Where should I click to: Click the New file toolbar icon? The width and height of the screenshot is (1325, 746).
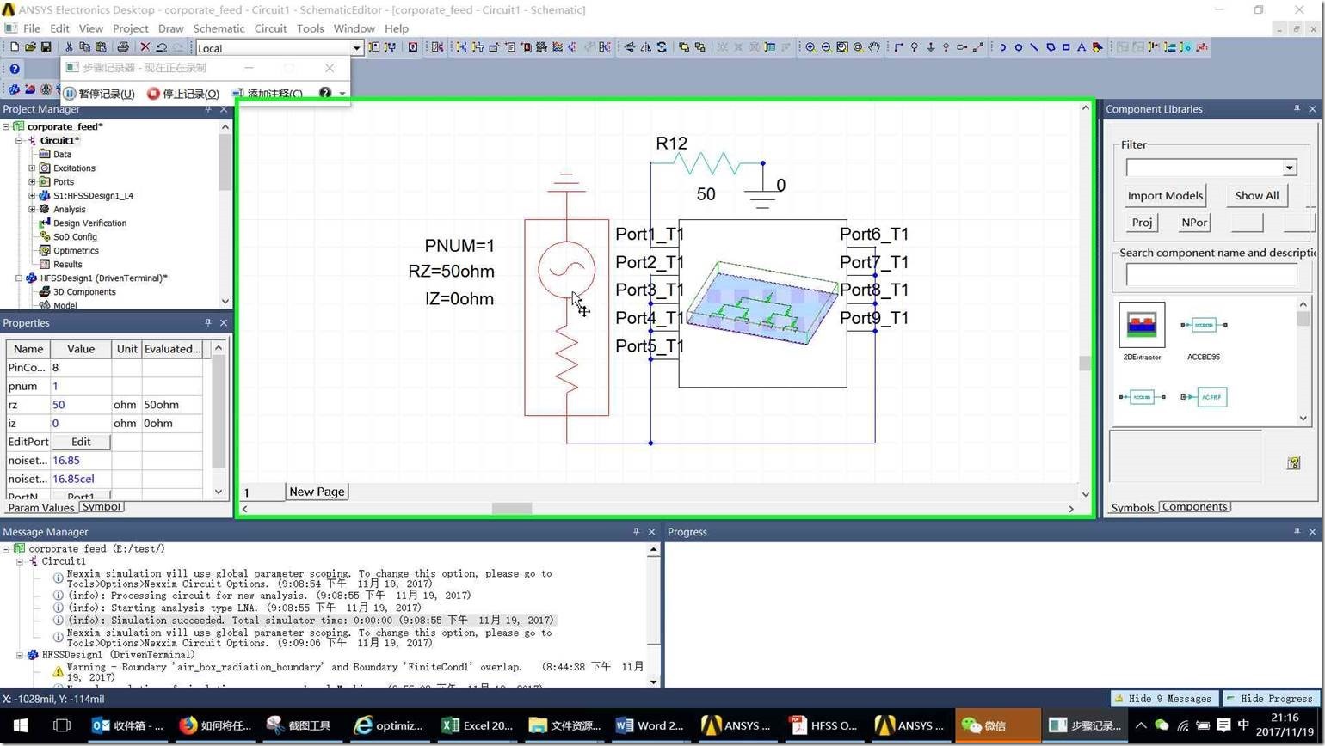pyautogui.click(x=14, y=47)
